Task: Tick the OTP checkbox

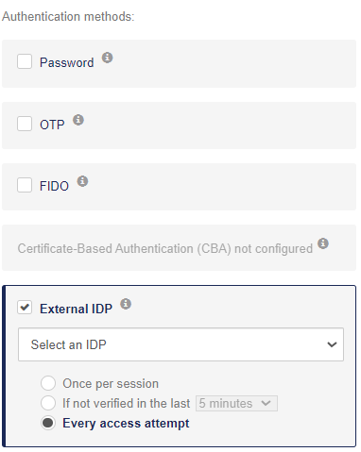Action: click(x=25, y=124)
